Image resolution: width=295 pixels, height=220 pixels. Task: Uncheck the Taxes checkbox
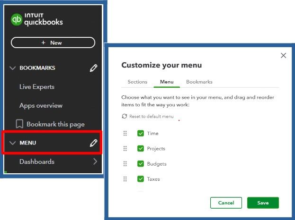[x=141, y=179]
